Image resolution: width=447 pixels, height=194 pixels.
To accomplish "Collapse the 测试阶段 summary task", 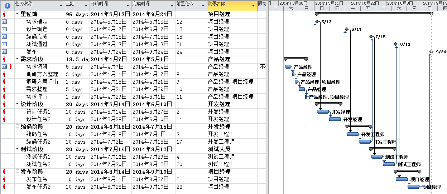I will coord(18,149).
